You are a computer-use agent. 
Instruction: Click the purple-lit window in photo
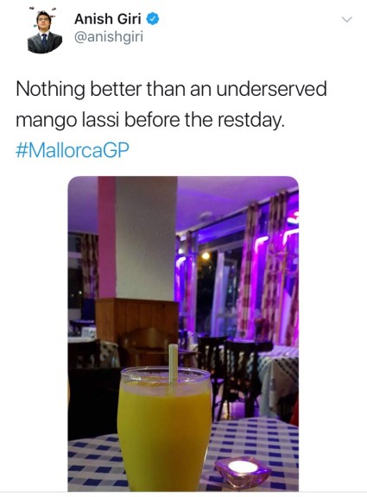[218, 286]
